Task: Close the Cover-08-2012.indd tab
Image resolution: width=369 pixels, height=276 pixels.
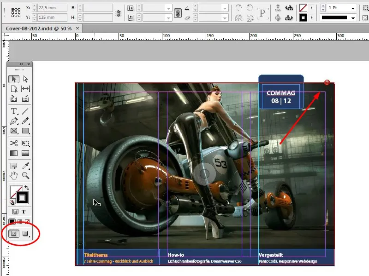Action: pyautogui.click(x=77, y=28)
